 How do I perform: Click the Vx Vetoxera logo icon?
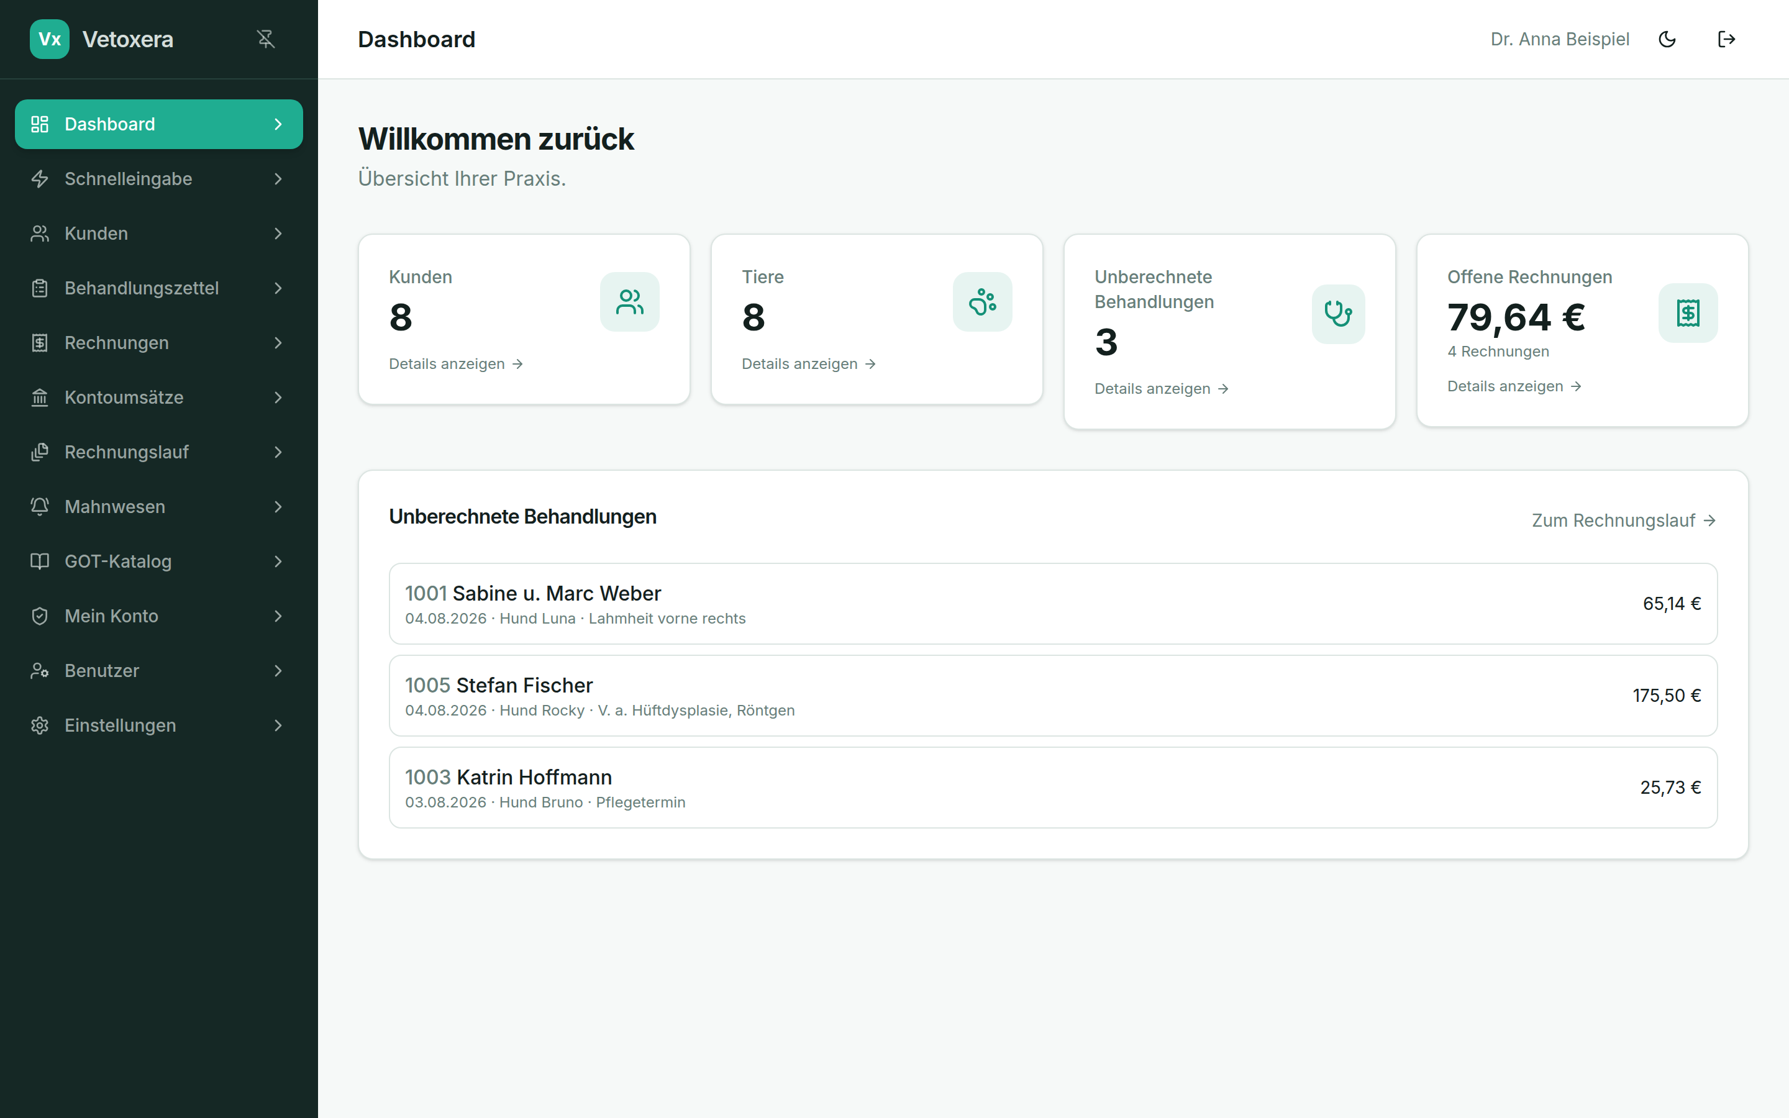coord(50,39)
